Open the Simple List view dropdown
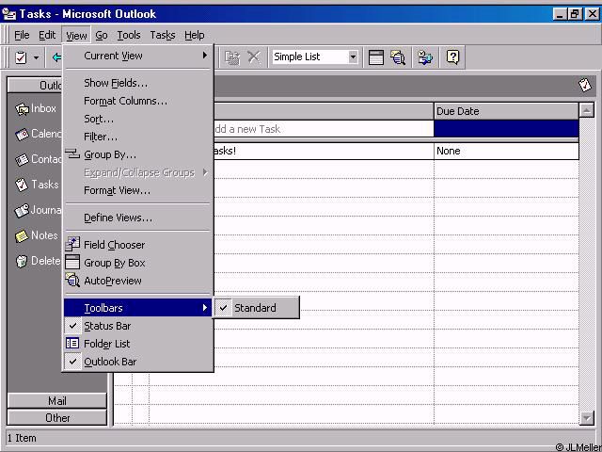The image size is (602, 452). (x=354, y=57)
